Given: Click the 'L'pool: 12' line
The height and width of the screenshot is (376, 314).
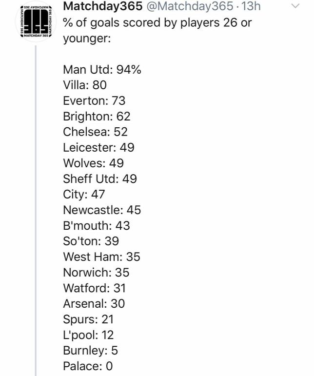Looking at the screenshot, I should 88,335.
